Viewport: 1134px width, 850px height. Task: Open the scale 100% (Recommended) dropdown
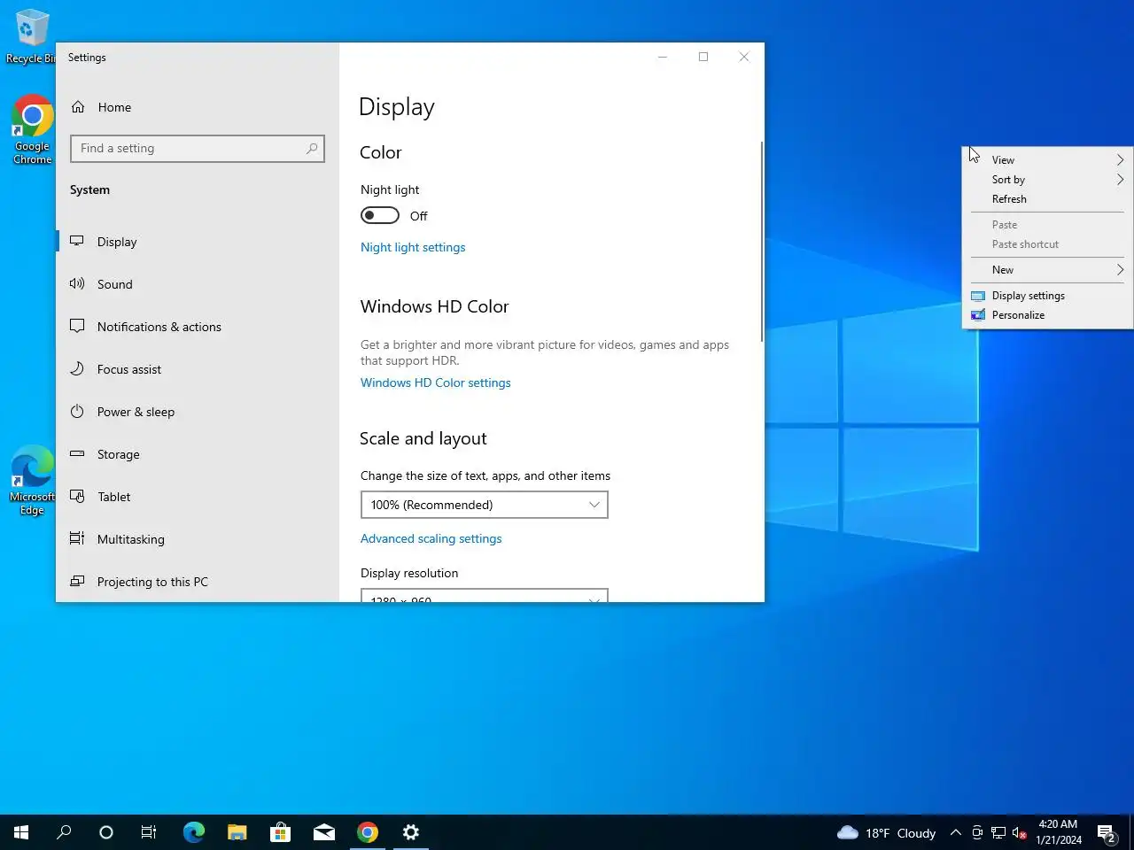click(x=485, y=505)
